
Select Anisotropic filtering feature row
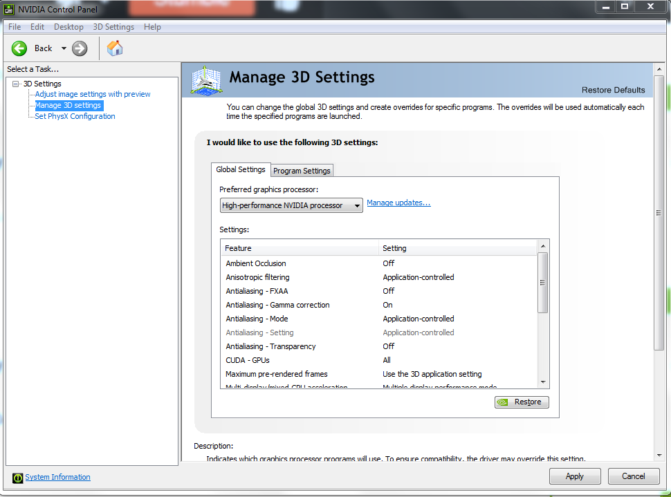pyautogui.click(x=378, y=277)
